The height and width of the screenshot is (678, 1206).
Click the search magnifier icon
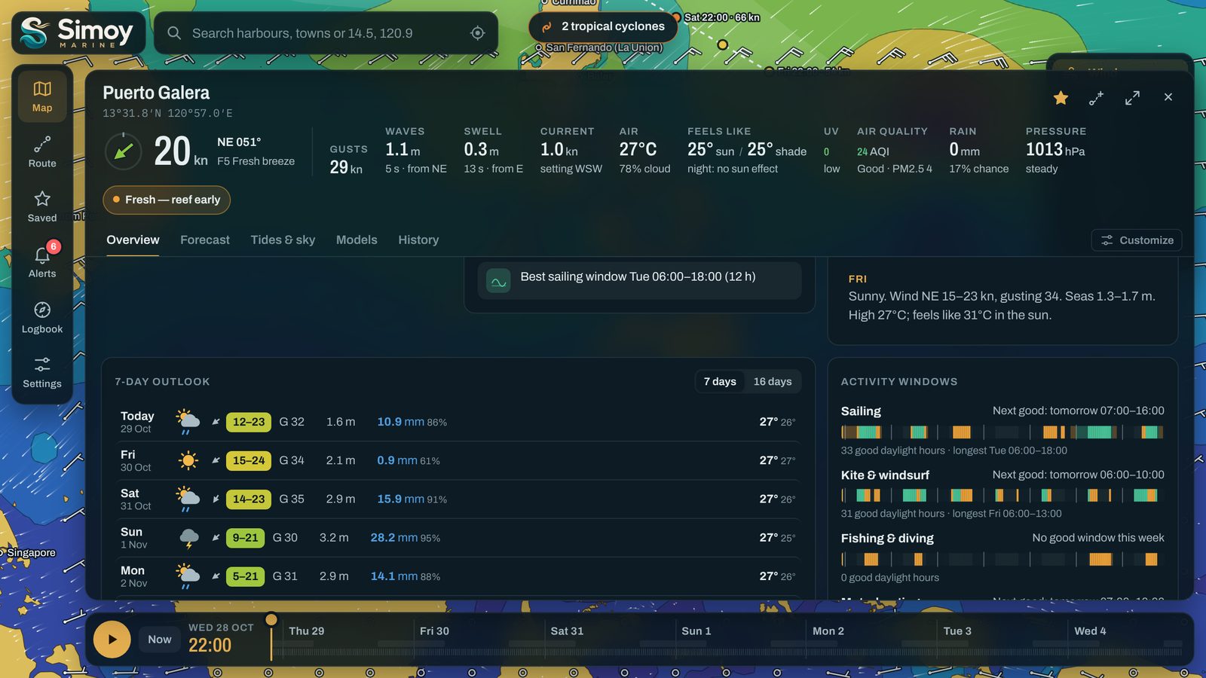[x=174, y=33]
